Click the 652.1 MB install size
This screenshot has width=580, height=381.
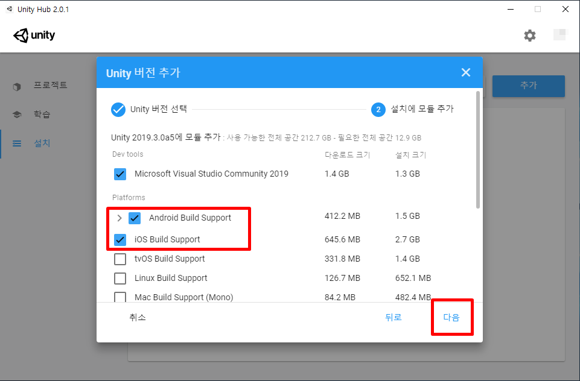coord(413,278)
